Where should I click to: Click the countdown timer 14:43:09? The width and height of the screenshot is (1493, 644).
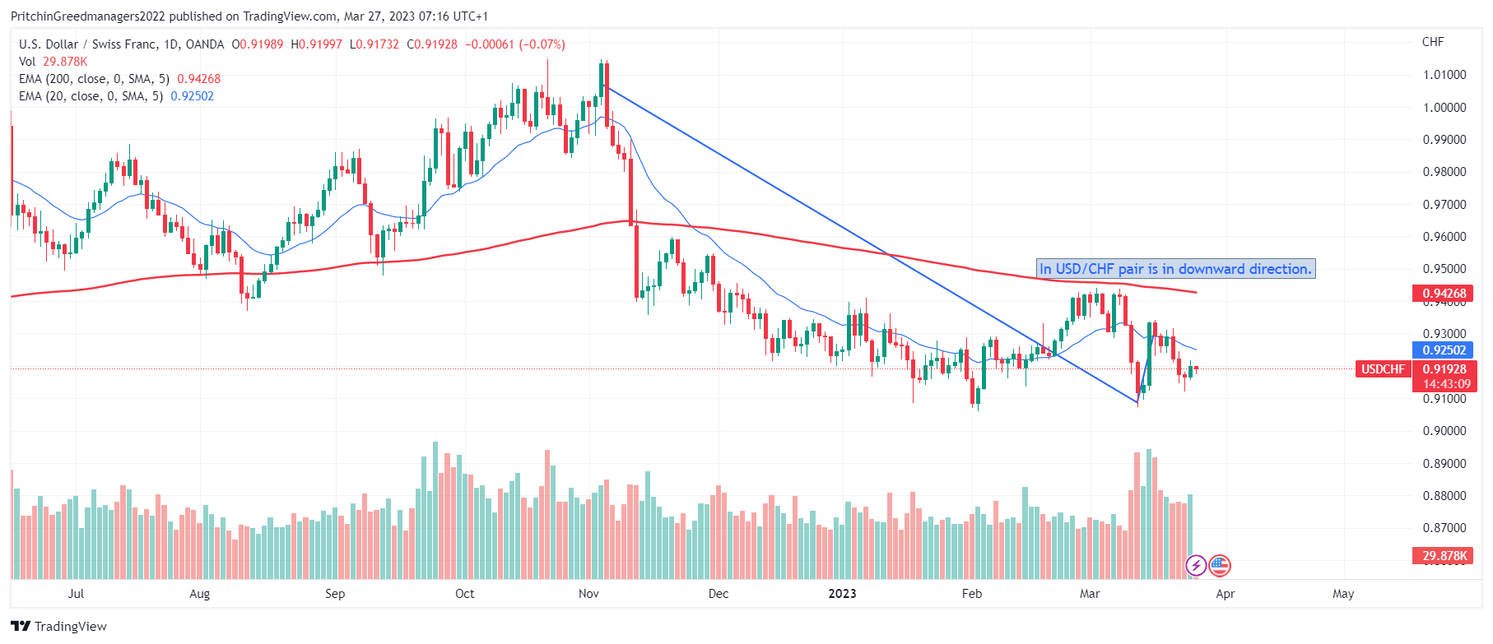(x=1446, y=384)
